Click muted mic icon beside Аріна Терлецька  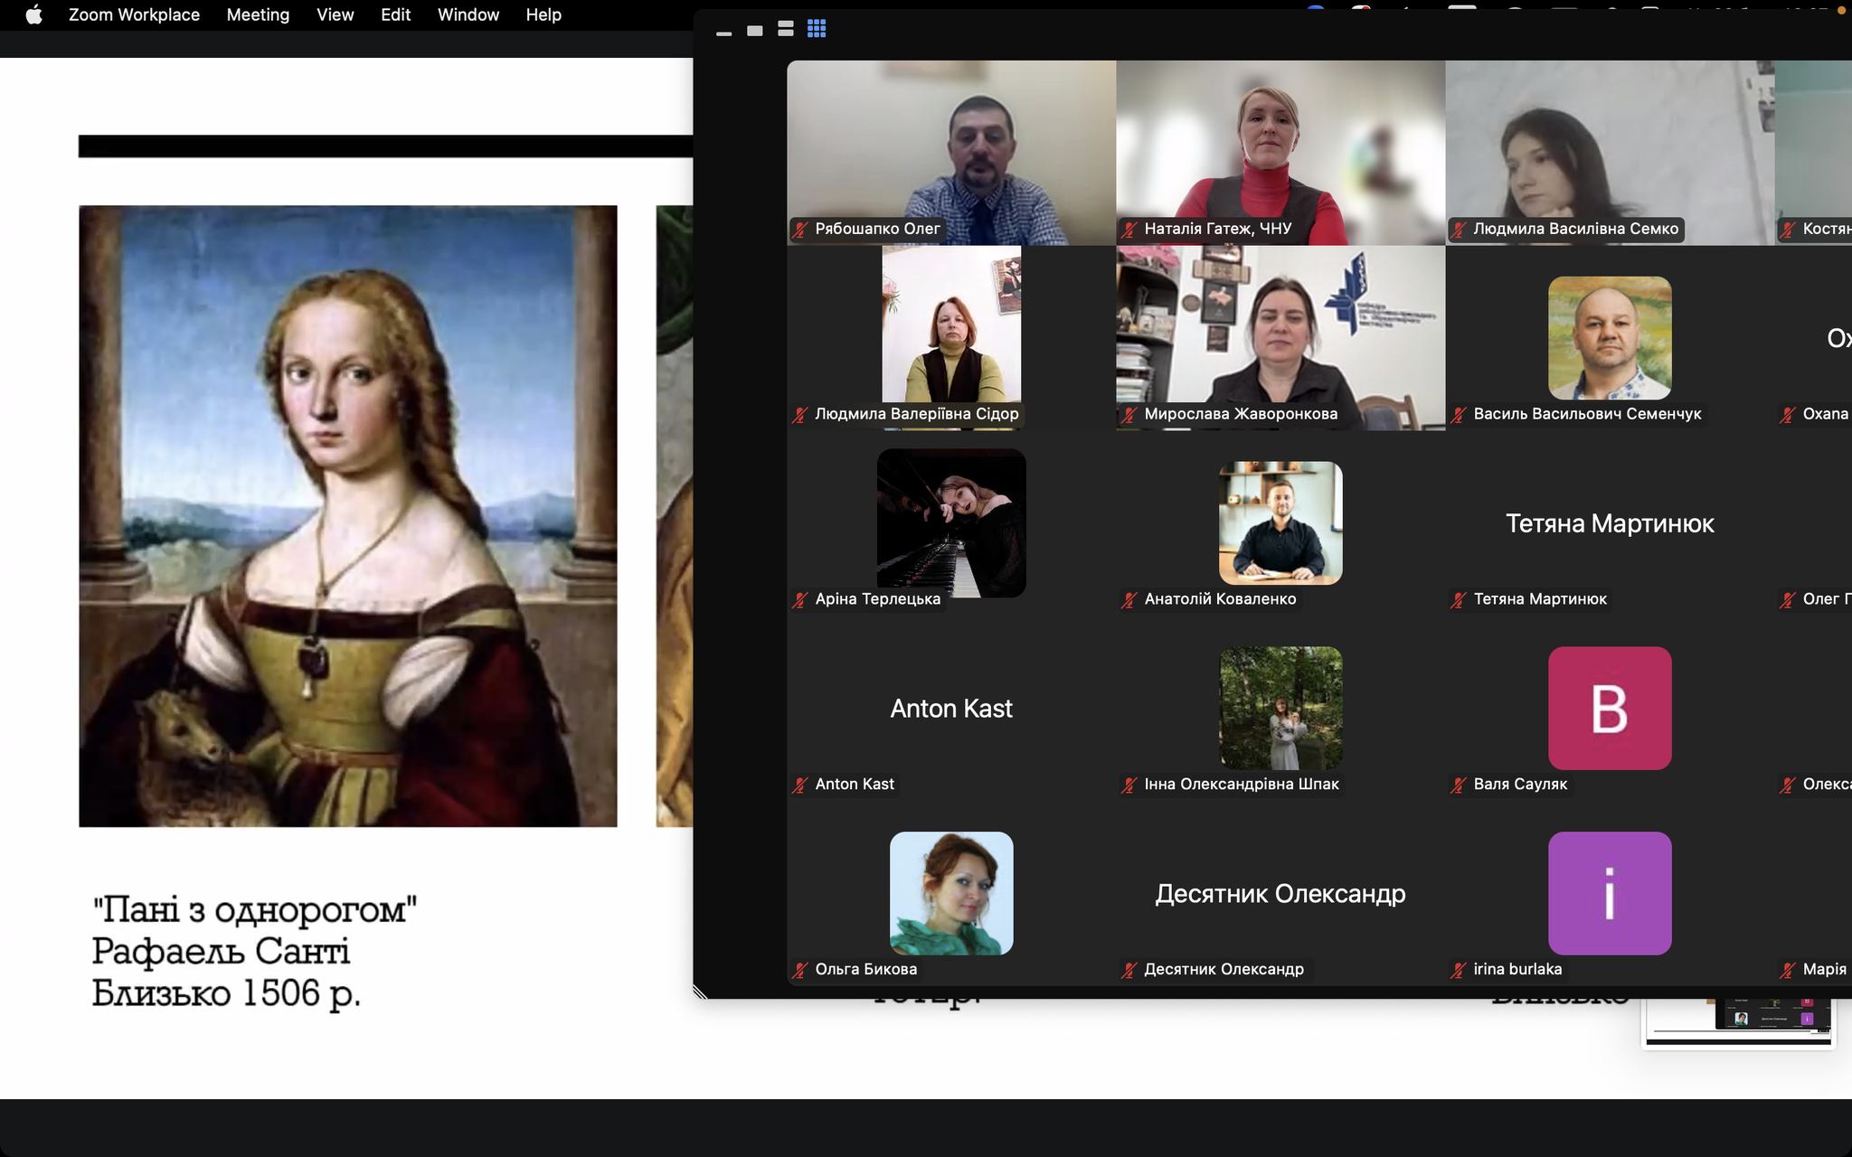coord(800,600)
